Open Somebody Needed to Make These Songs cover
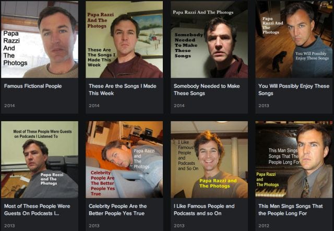Screen dimensions: 334x231 (x=209, y=40)
